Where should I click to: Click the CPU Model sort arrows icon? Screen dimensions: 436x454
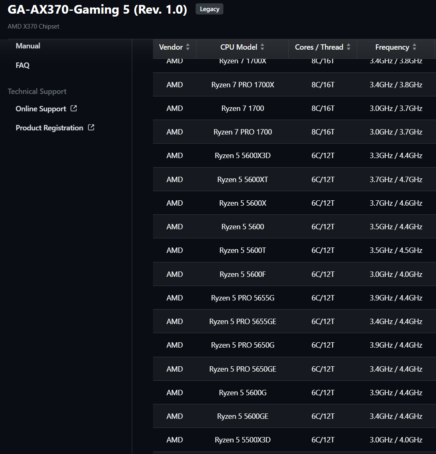tap(262, 47)
